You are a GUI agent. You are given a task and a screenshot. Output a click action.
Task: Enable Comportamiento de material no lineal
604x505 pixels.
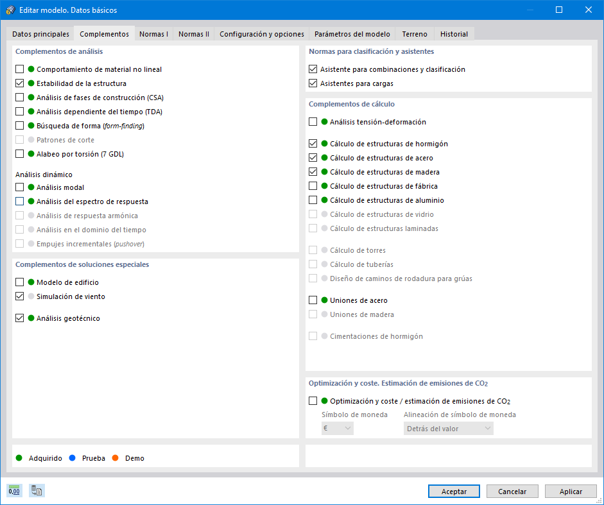pos(19,69)
